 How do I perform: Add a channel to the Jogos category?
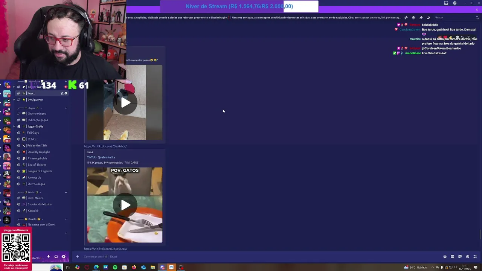click(66, 108)
